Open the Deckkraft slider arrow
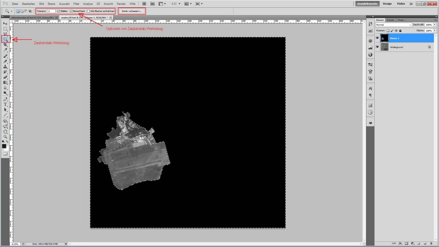 click(434, 25)
